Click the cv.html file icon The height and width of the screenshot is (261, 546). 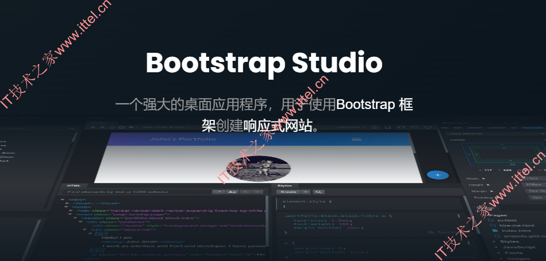[x=491, y=220]
